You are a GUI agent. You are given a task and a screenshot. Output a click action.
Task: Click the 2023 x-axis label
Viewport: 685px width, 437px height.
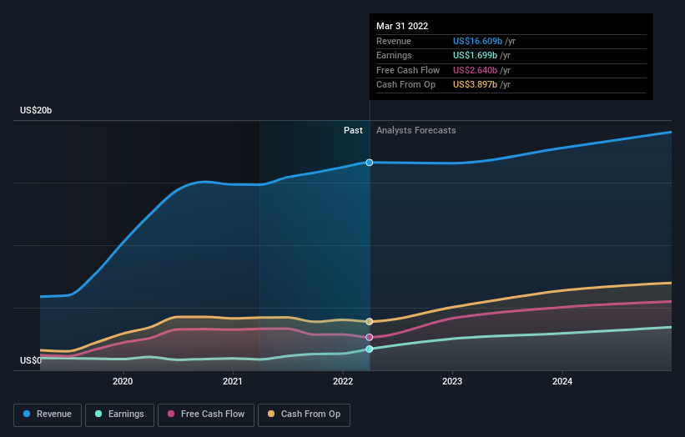tap(452, 382)
